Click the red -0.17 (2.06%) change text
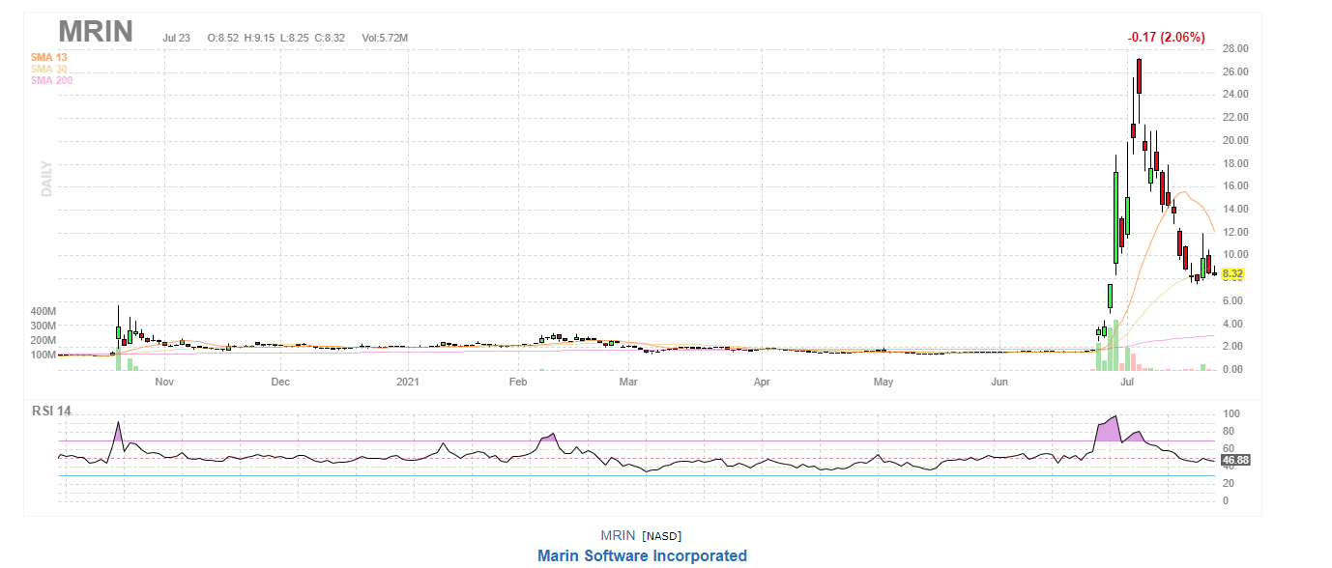The width and height of the screenshot is (1332, 568). coord(1166,38)
